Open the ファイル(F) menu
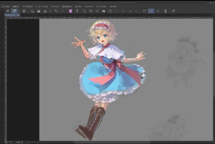 6,6
